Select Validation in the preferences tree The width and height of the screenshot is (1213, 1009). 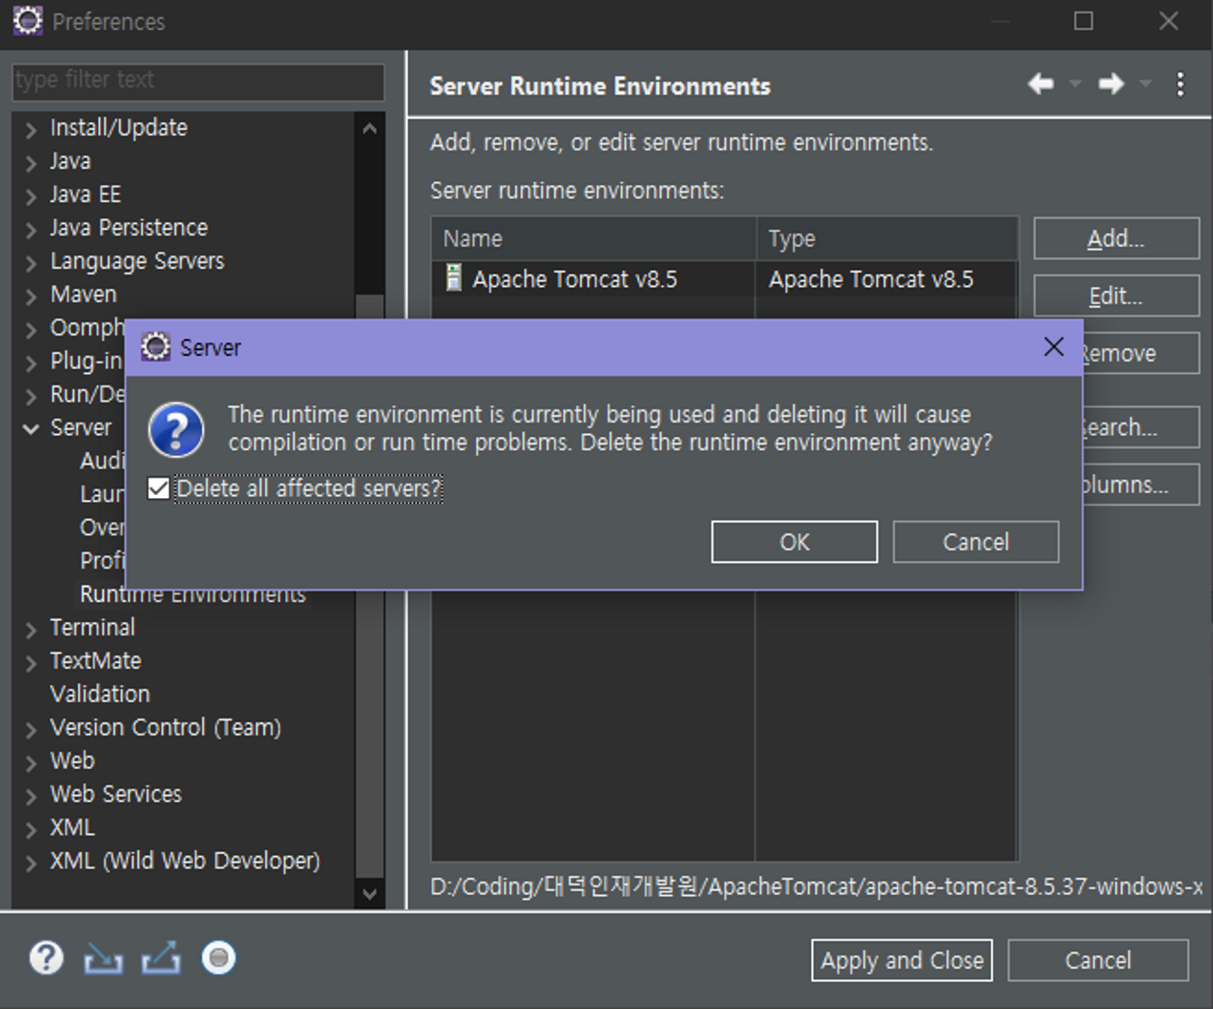coord(100,694)
